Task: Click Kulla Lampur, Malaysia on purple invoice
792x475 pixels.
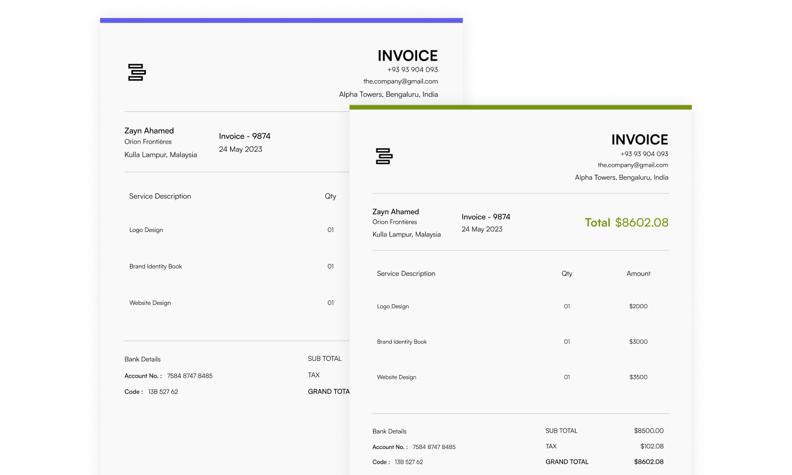Action: [x=161, y=154]
